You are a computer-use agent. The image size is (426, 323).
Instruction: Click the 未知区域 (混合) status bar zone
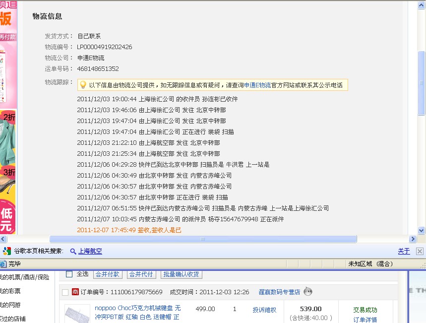[370, 264]
